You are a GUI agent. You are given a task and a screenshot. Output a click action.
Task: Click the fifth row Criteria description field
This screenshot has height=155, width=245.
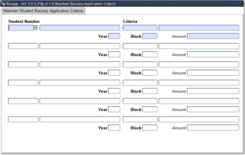pos(199,101)
